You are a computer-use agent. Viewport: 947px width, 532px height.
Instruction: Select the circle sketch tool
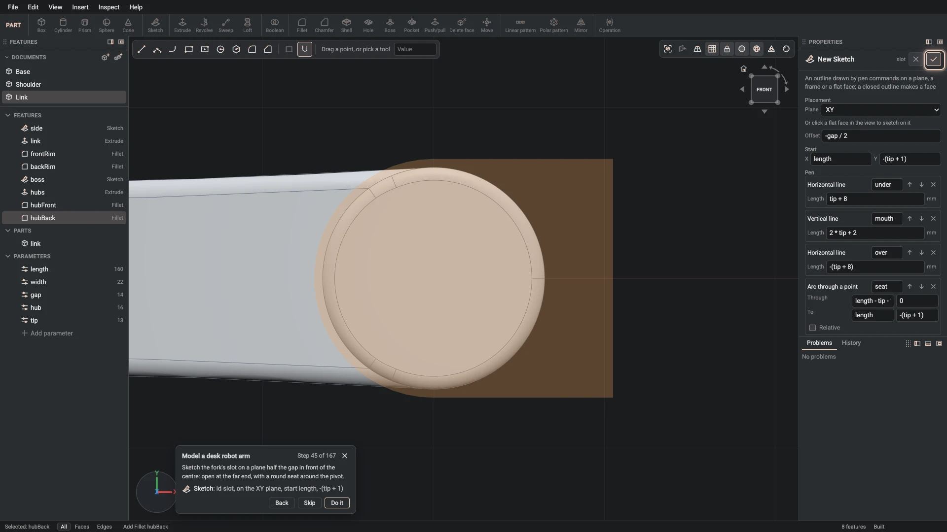click(220, 49)
